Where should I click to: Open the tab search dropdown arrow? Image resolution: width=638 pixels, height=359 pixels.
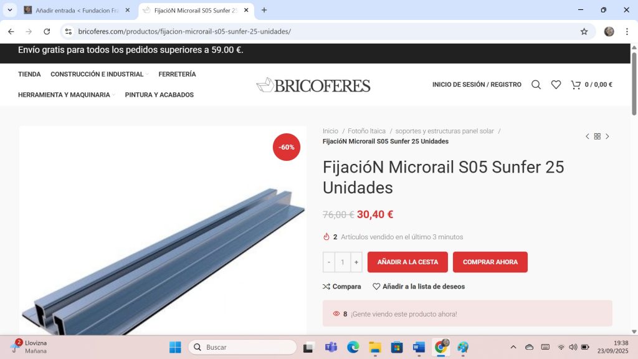click(10, 10)
